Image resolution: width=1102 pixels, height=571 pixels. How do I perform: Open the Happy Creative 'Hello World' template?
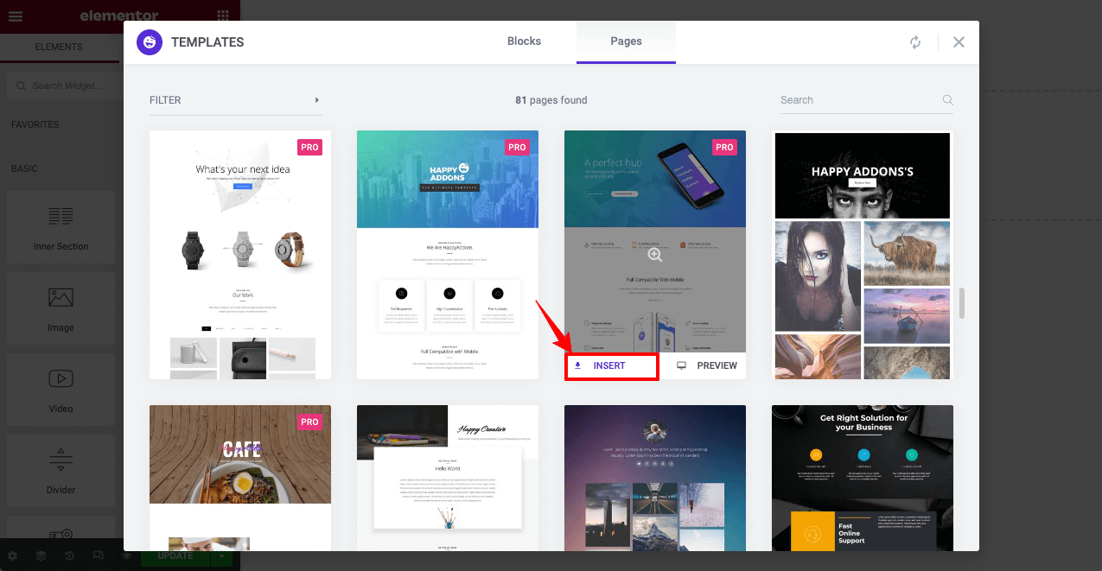(x=448, y=478)
